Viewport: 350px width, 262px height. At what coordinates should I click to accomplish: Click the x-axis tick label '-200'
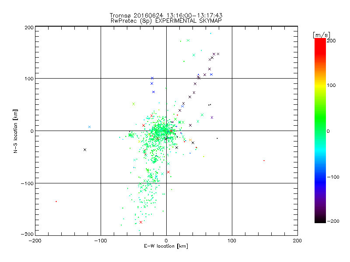tap(35, 241)
